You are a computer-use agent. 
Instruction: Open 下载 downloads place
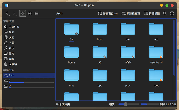tap(29, 43)
